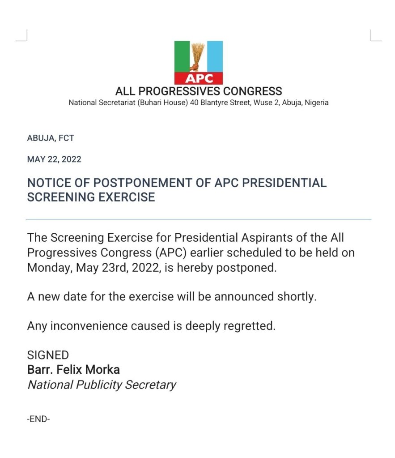Click the green stripe of the logo
This screenshot has width=395, height=458.
(181, 56)
